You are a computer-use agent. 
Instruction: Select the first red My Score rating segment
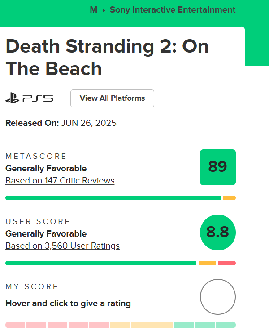pos(15,325)
